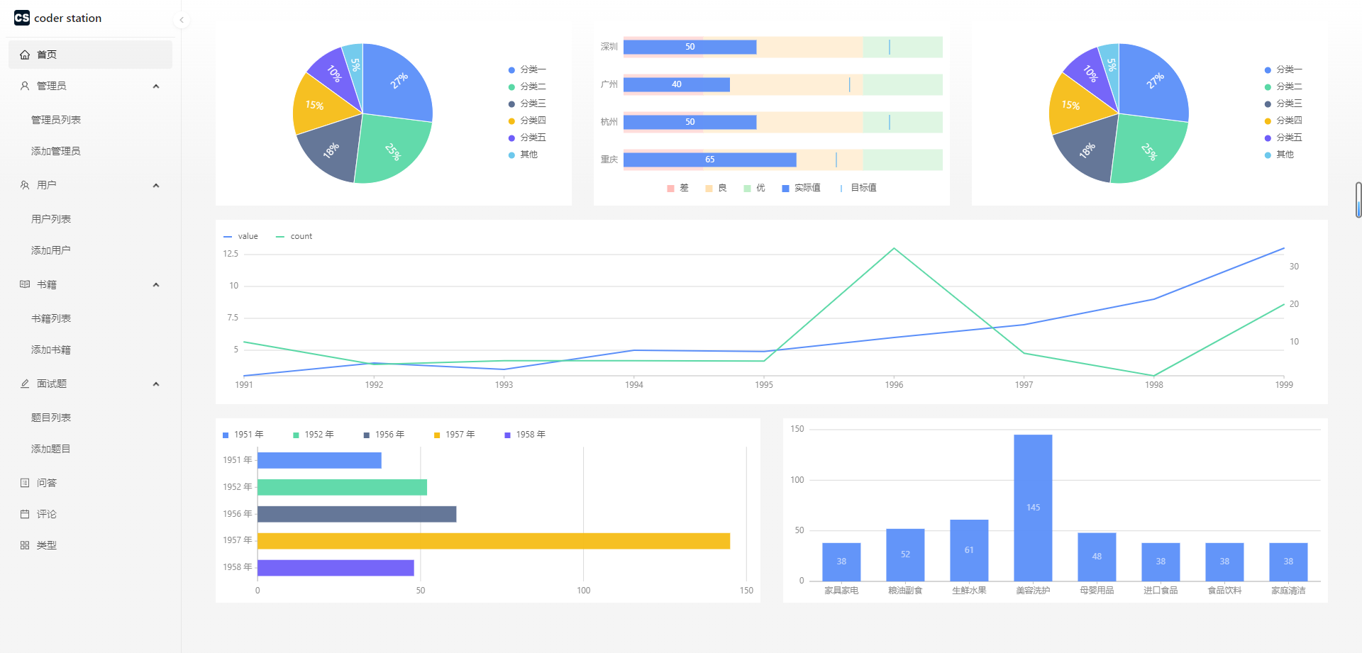Click the pencil icon beside 面试题

pyautogui.click(x=25, y=384)
